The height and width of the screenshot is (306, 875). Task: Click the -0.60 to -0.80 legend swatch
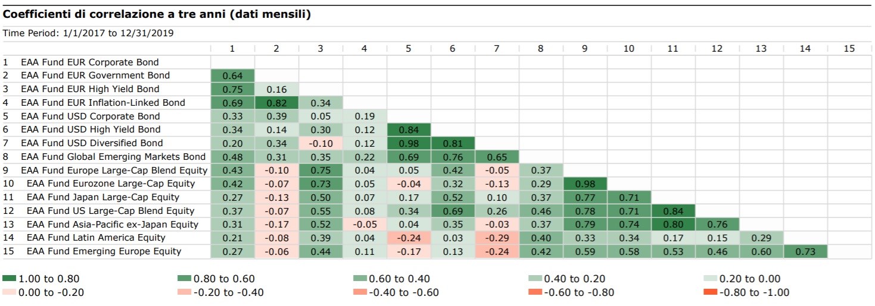(x=535, y=292)
